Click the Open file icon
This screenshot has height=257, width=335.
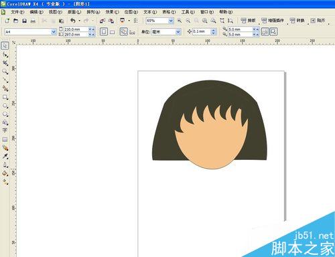(x=15, y=21)
